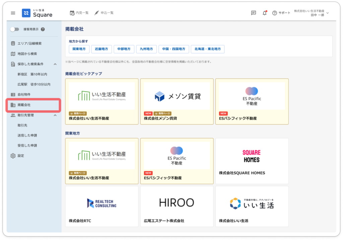Open the chat messages icon
Viewport: 343px width, 240px height.
pyautogui.click(x=254, y=13)
